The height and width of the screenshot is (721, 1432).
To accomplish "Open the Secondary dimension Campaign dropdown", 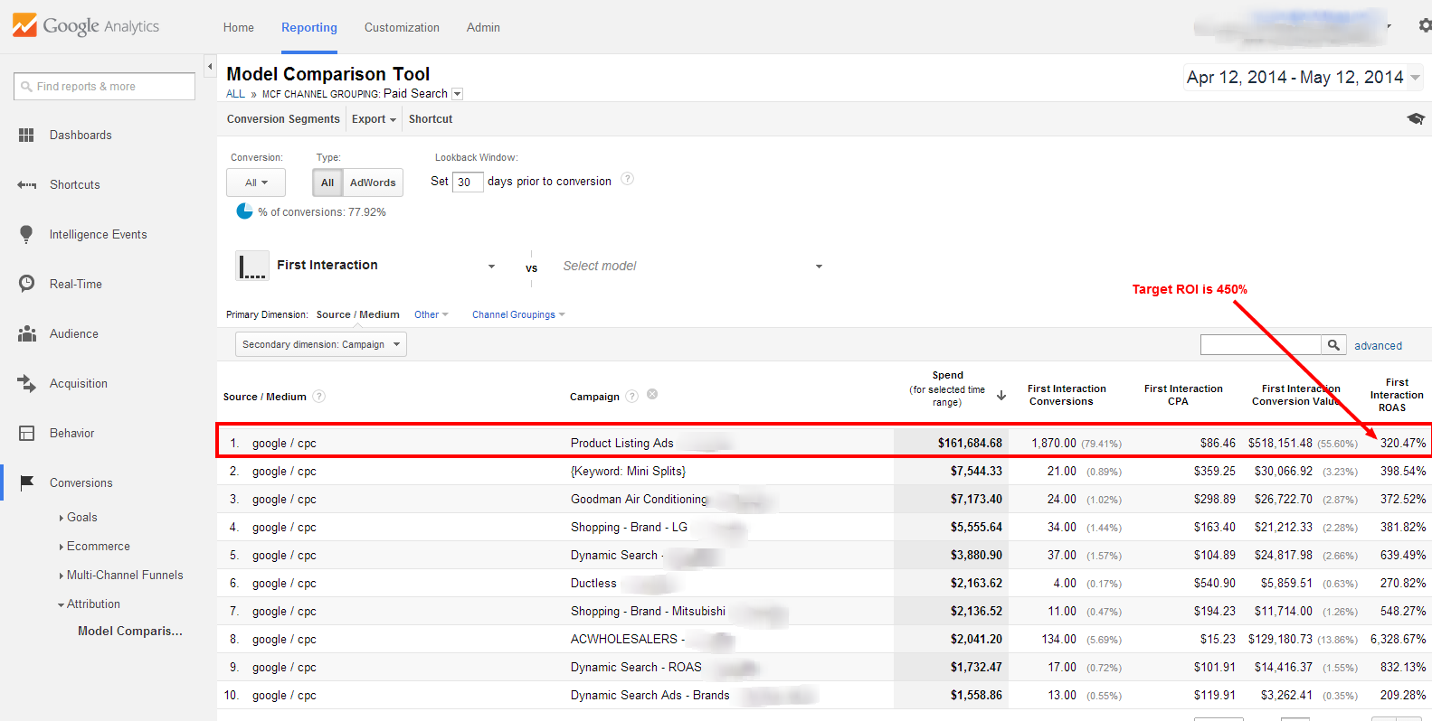I will point(320,344).
